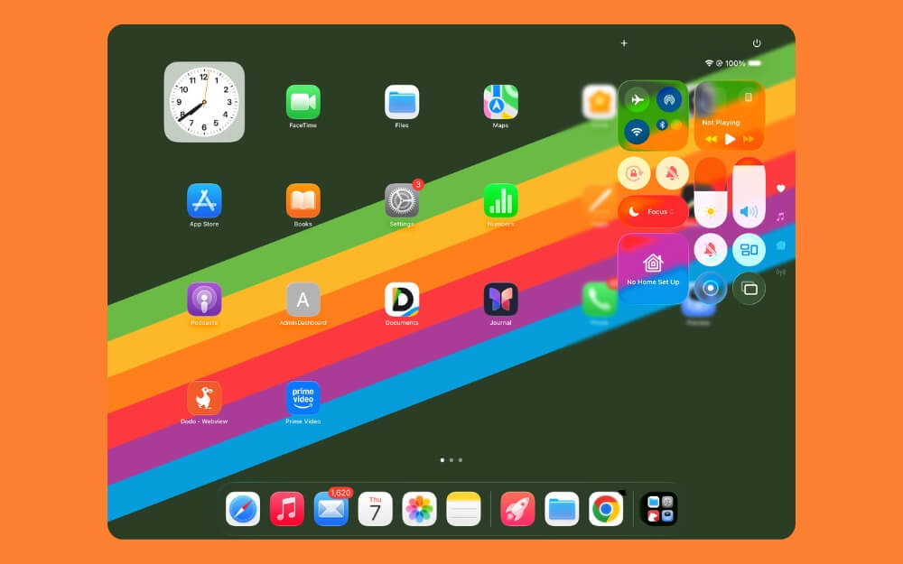This screenshot has width=903, height=564.
Task: Launch the Maps app
Action: (500, 102)
